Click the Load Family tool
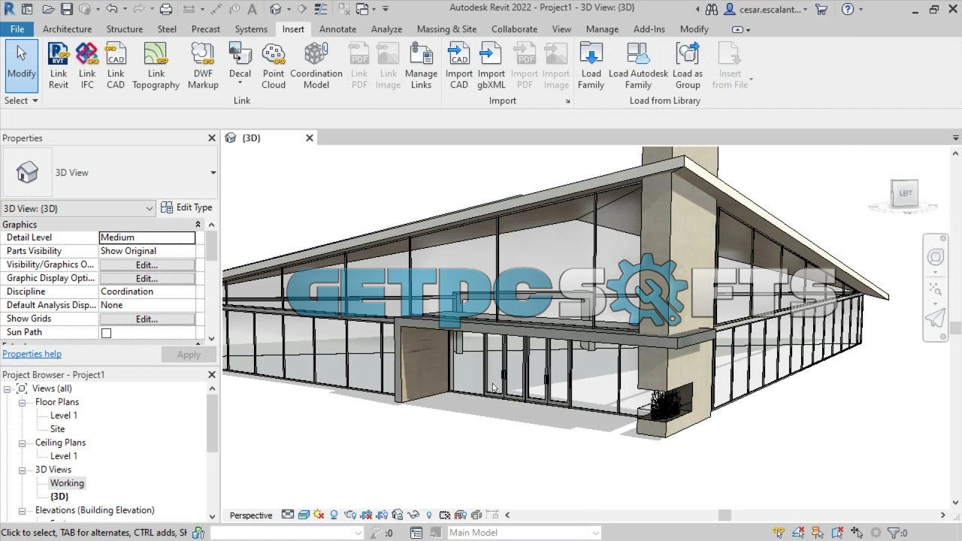The height and width of the screenshot is (541, 962). [591, 66]
